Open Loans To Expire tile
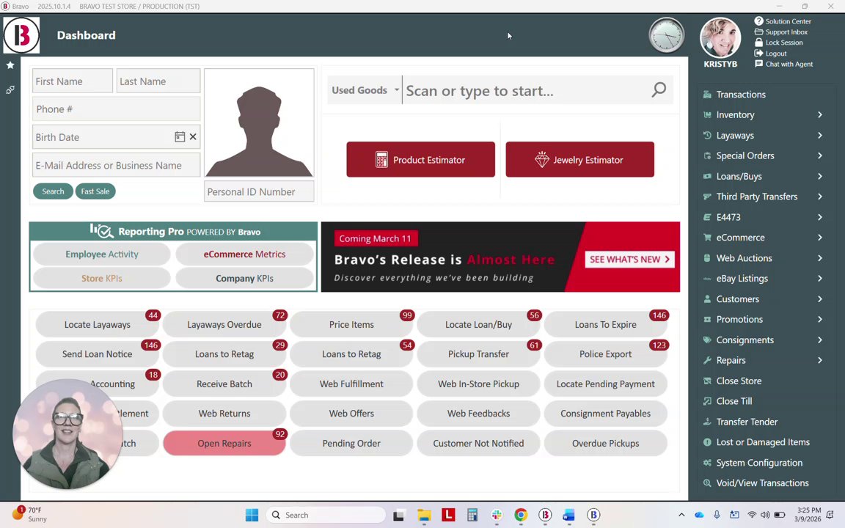This screenshot has width=845, height=528. coord(606,324)
